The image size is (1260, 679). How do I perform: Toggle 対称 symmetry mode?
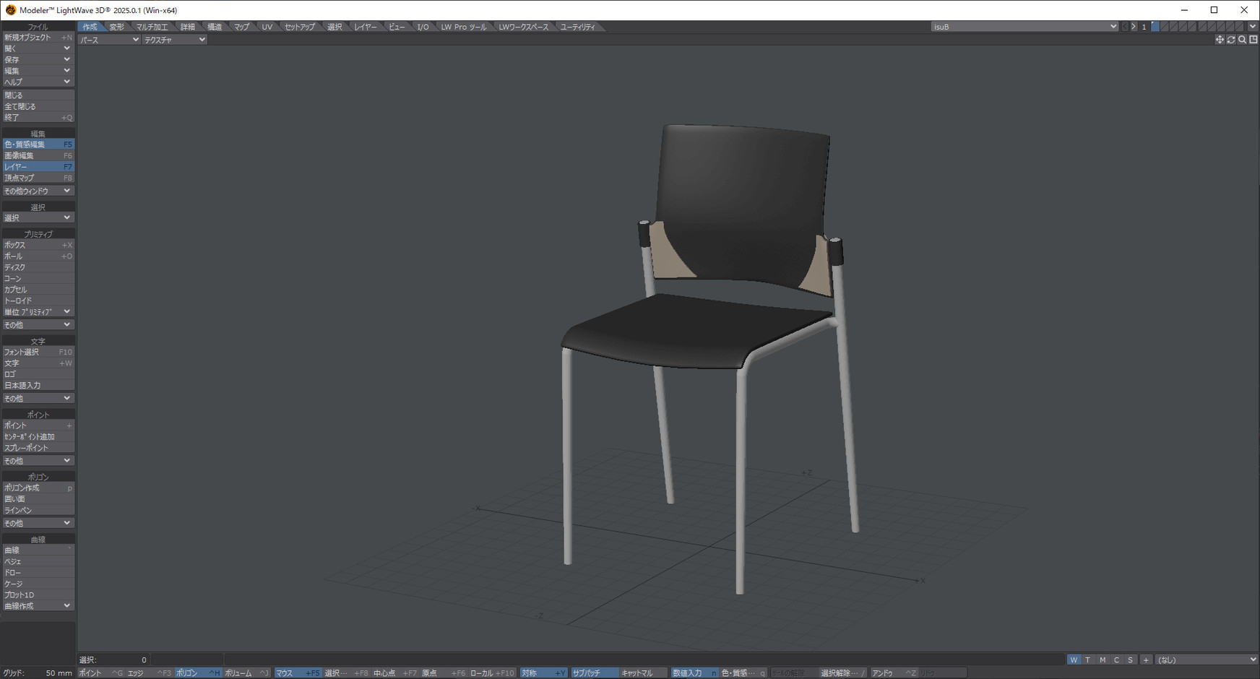[x=543, y=673]
